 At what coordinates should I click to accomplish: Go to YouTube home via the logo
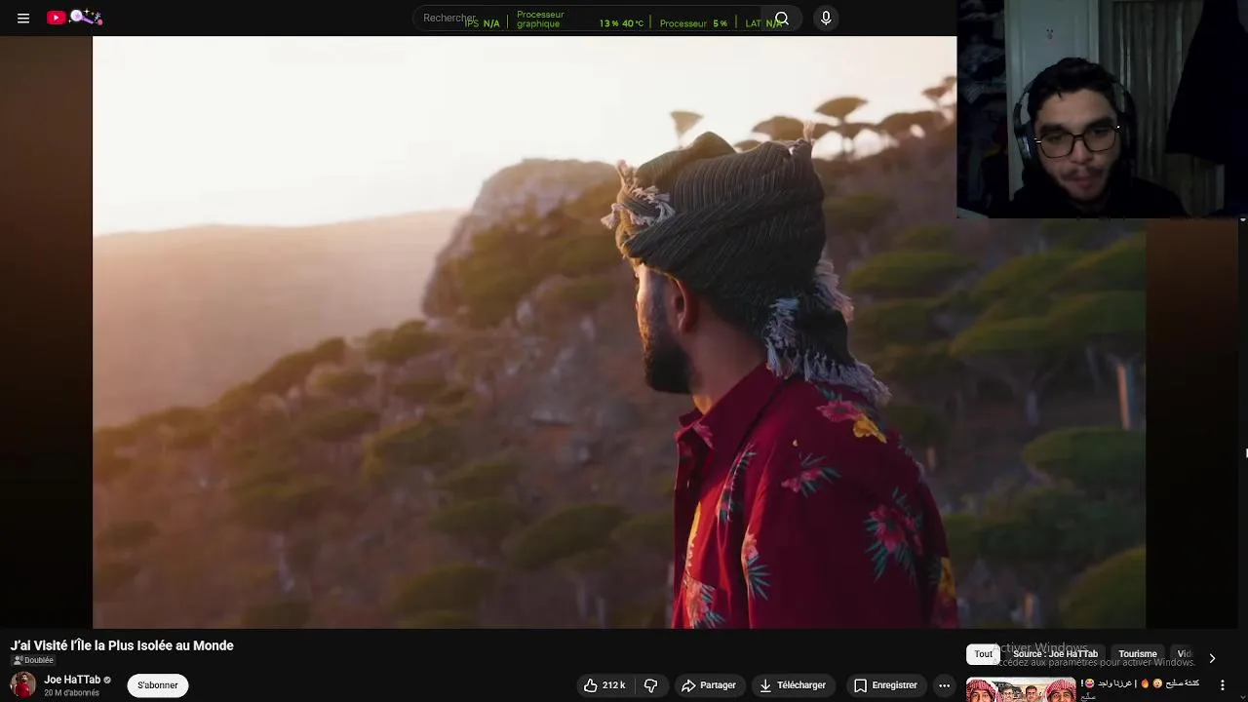pyautogui.click(x=74, y=17)
